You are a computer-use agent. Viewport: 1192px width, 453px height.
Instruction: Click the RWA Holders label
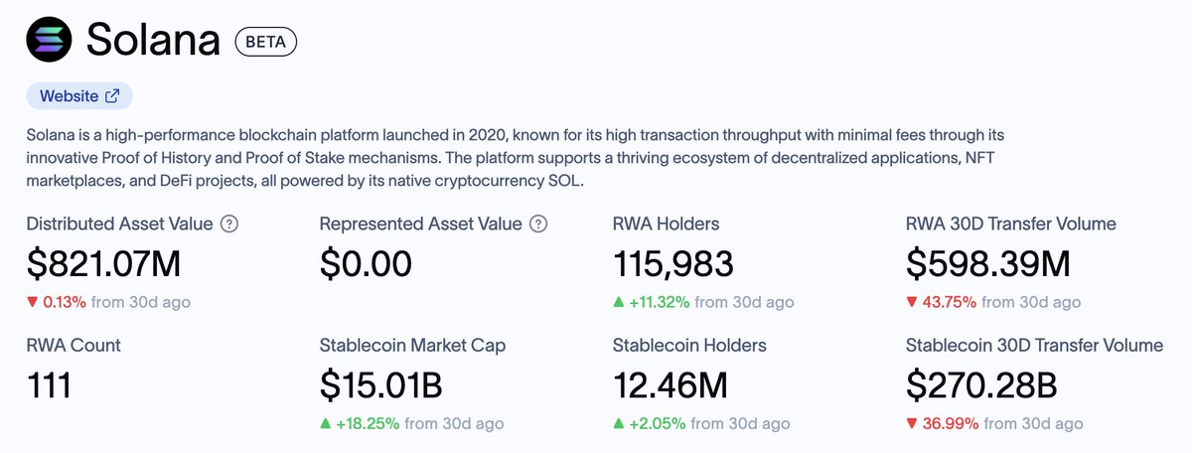[x=666, y=224]
